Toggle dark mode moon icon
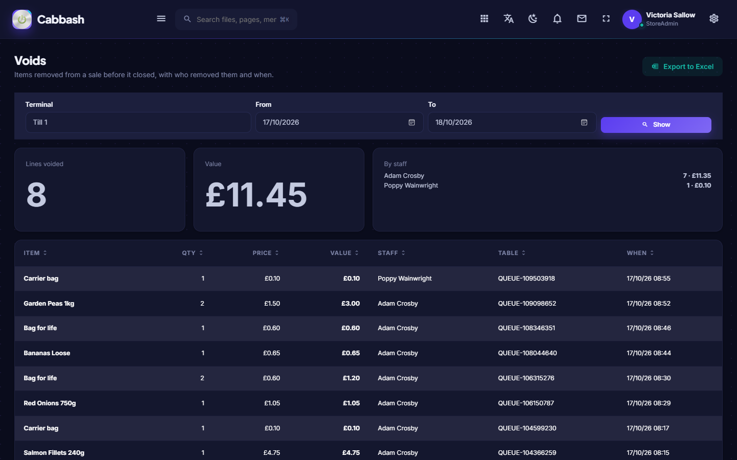This screenshot has height=460, width=737. tap(533, 19)
